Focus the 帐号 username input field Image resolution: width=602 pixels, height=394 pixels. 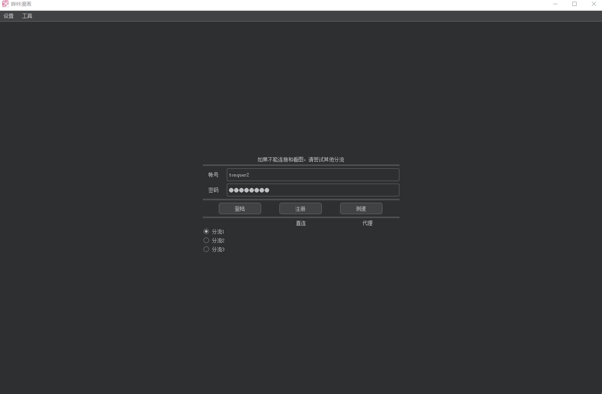(313, 175)
